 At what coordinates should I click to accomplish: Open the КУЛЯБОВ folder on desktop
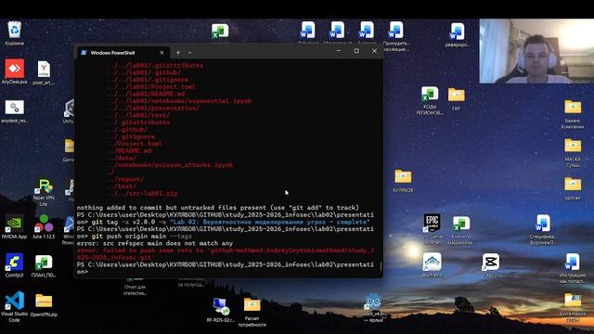(403, 181)
